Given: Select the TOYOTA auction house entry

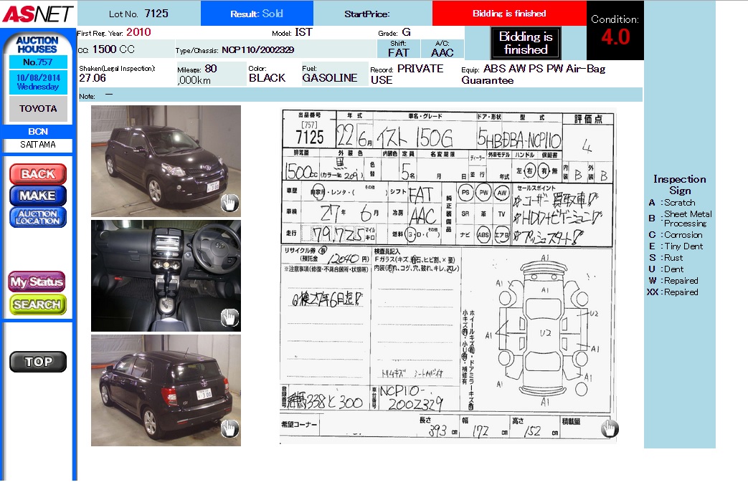Looking at the screenshot, I should click(x=38, y=109).
